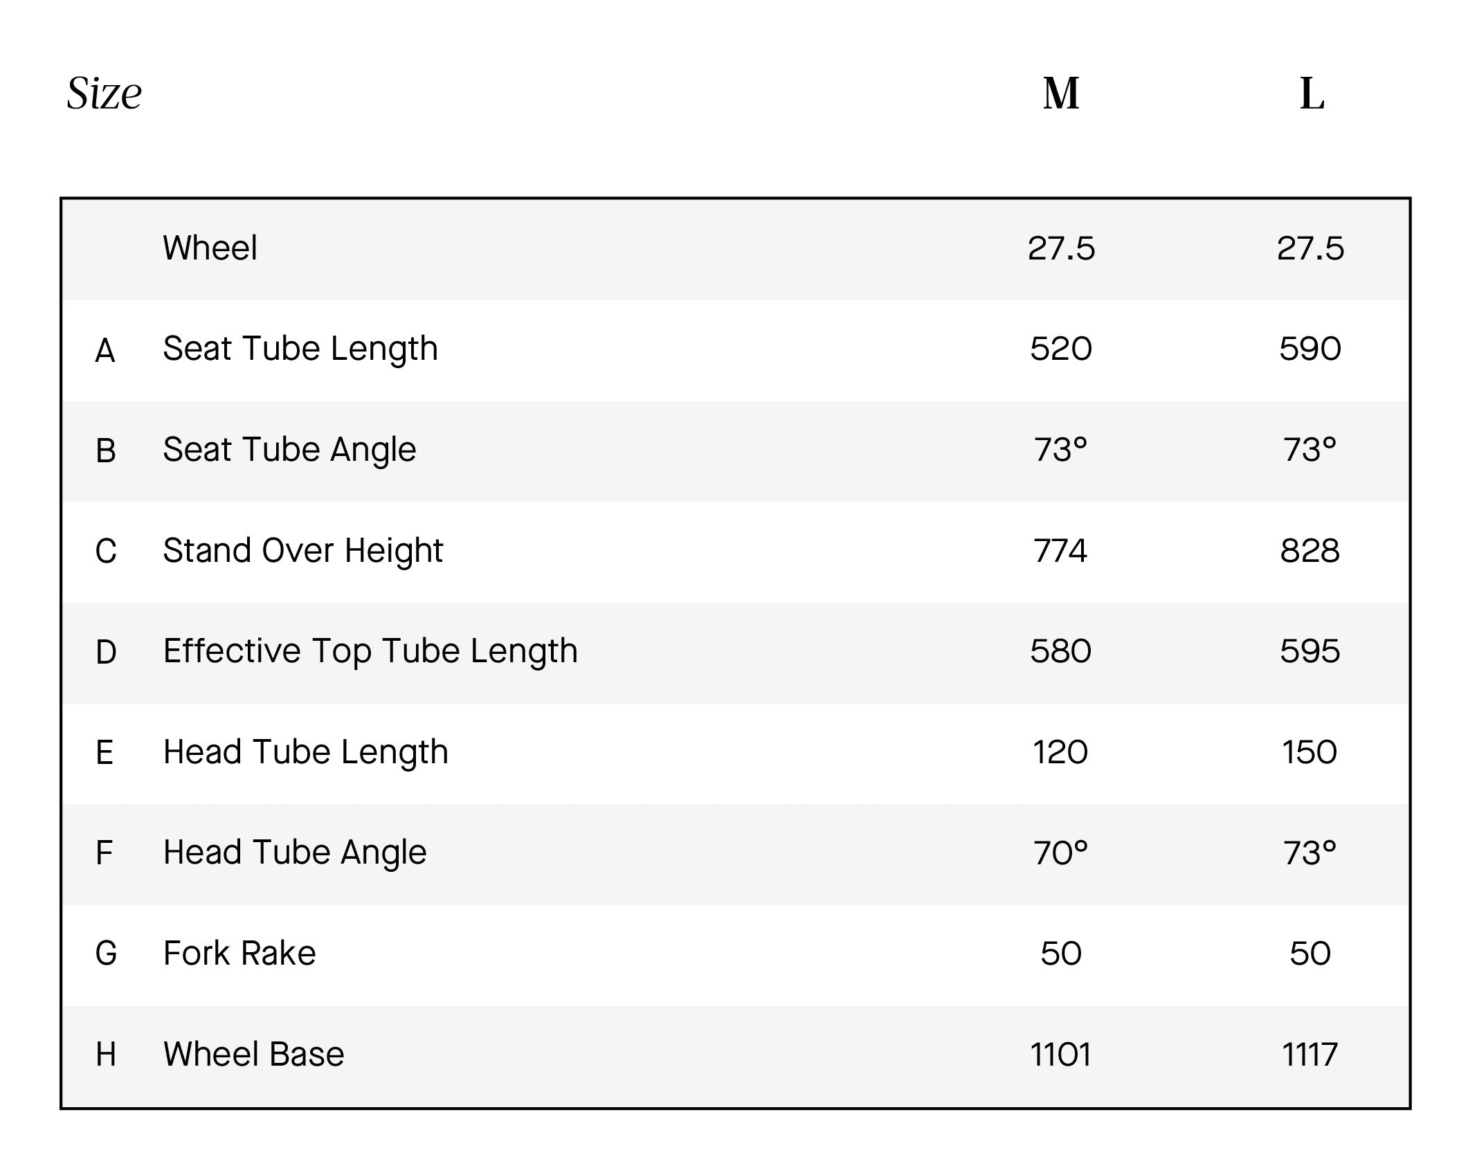
Task: Click the 70° head tube angle value
Action: pos(1060,852)
